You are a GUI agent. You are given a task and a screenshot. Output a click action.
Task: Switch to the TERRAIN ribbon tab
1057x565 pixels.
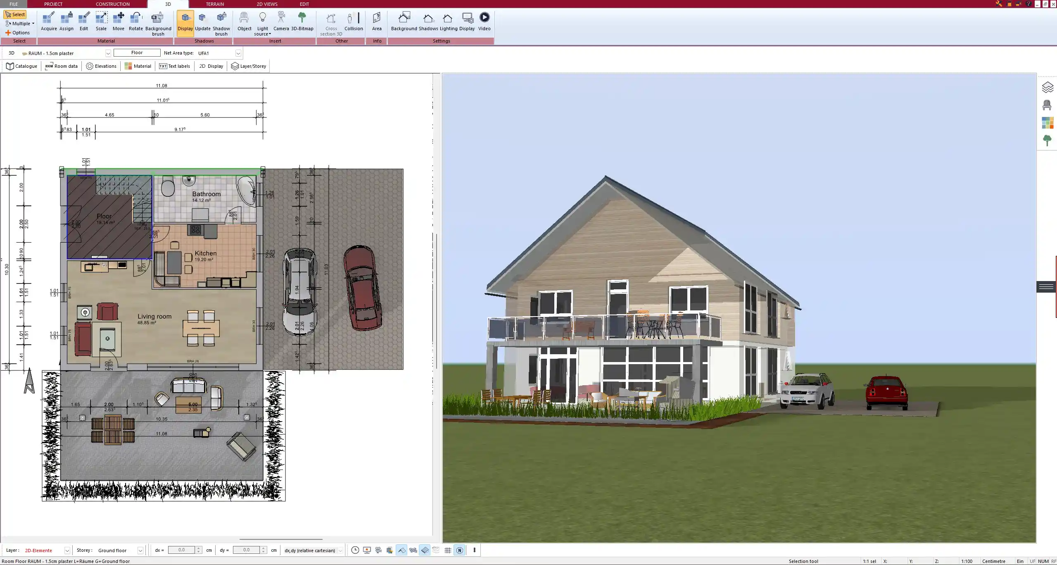point(215,4)
